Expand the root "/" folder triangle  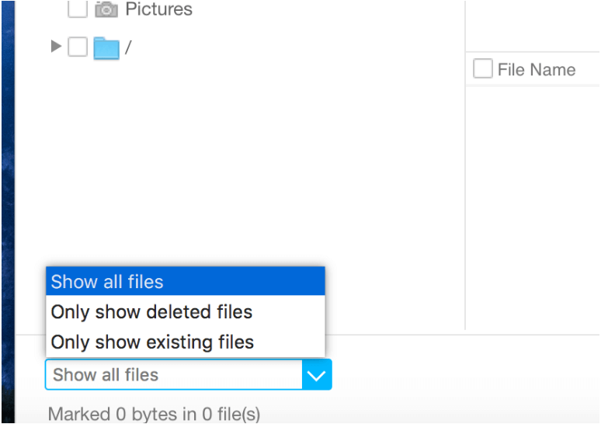coord(56,46)
